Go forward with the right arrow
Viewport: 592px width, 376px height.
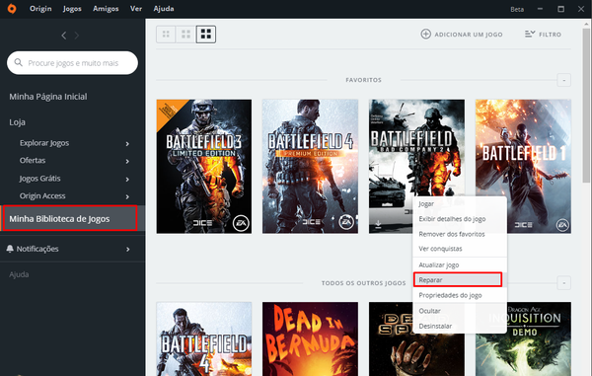coord(77,36)
